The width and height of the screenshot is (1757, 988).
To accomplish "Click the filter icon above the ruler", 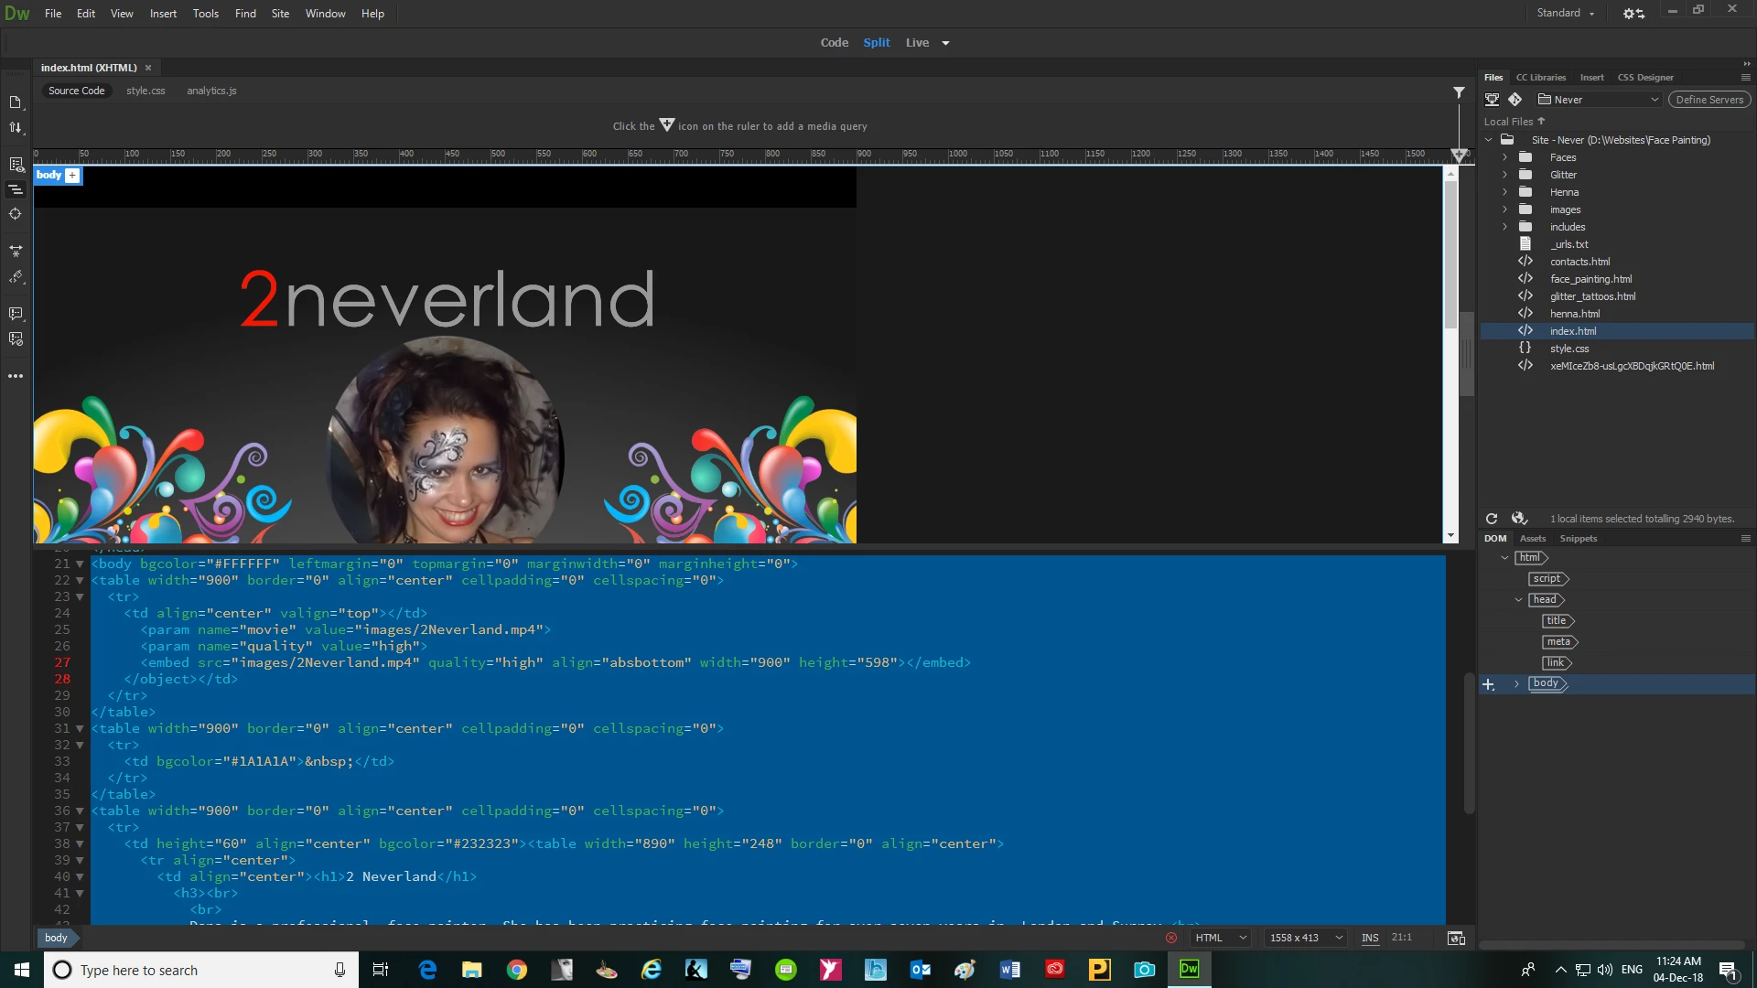I will coord(1459,92).
